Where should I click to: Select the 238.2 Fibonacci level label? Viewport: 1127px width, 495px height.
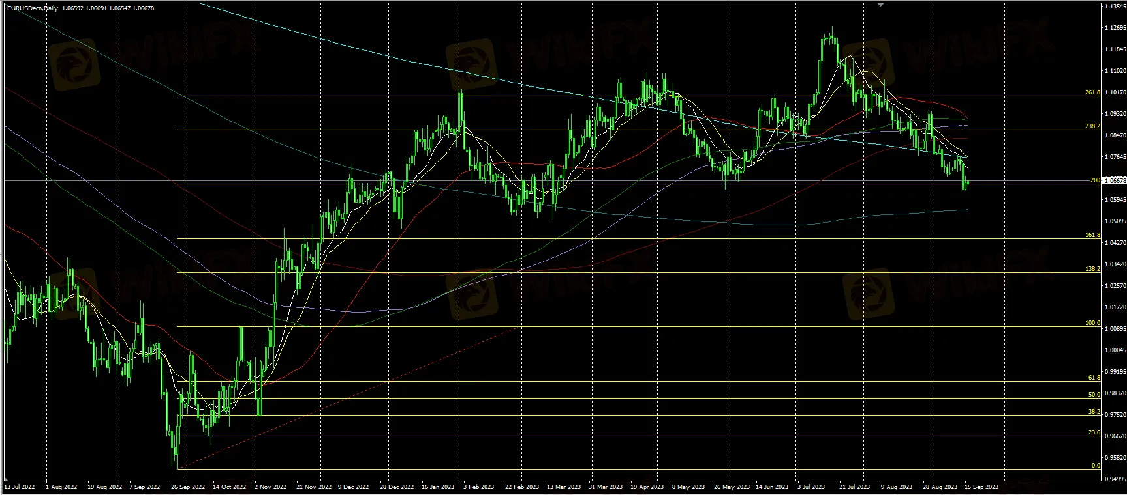(x=1092, y=126)
